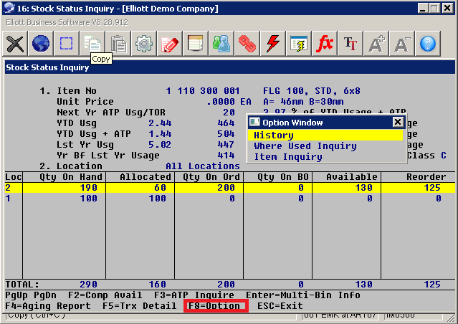The height and width of the screenshot is (324, 458).
Task: Decrease font size with A- icon
Action: point(401,44)
